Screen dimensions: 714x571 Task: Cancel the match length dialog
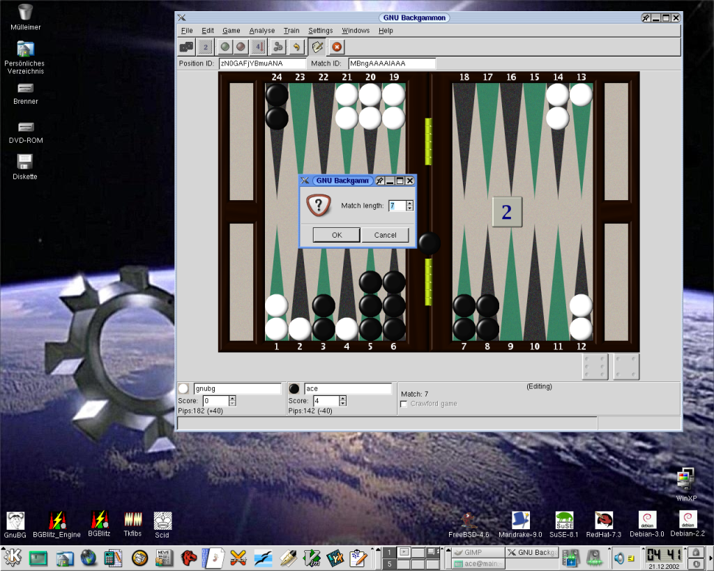(x=385, y=235)
